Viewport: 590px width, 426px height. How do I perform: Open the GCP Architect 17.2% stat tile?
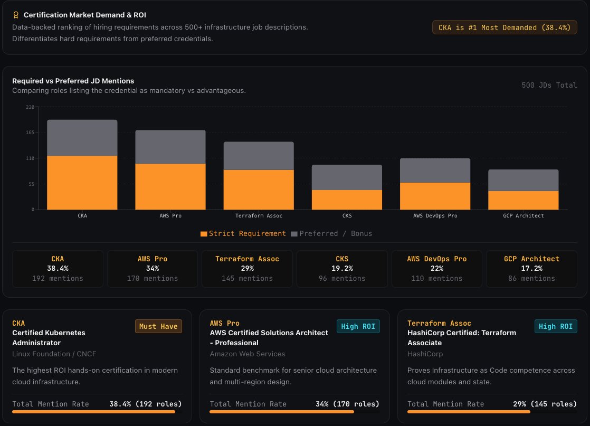(x=531, y=269)
